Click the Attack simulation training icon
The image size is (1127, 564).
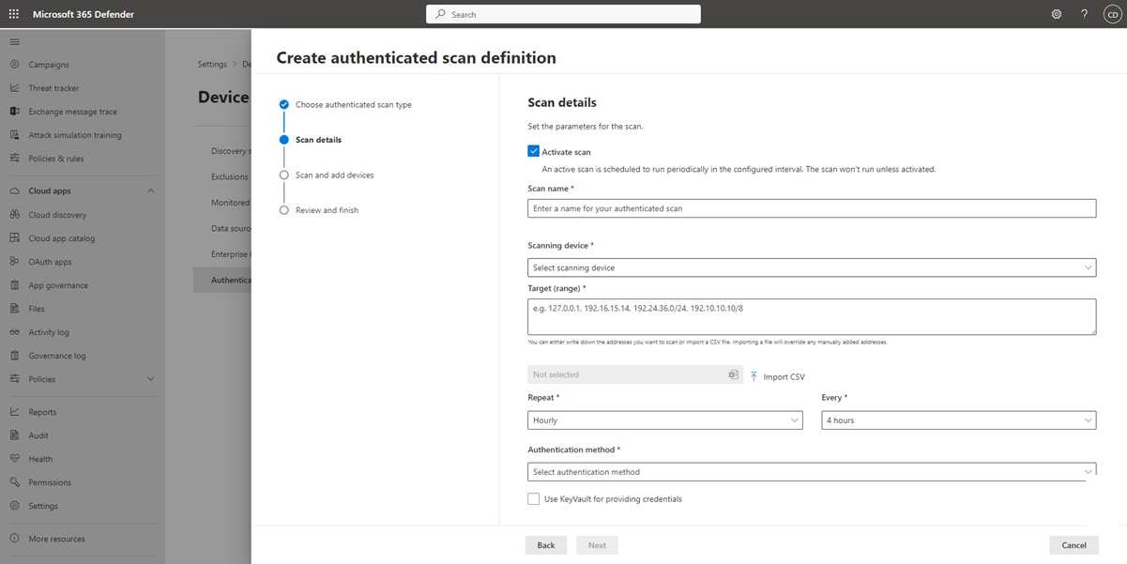[14, 135]
